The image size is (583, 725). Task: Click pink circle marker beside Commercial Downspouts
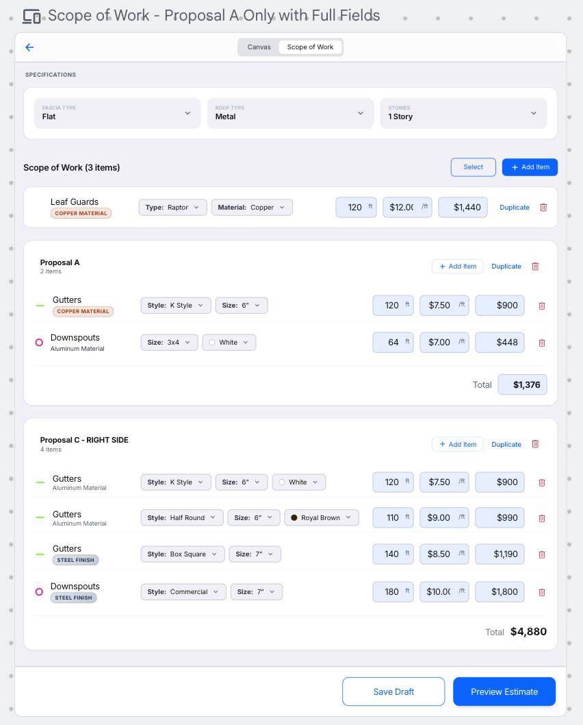tap(39, 592)
